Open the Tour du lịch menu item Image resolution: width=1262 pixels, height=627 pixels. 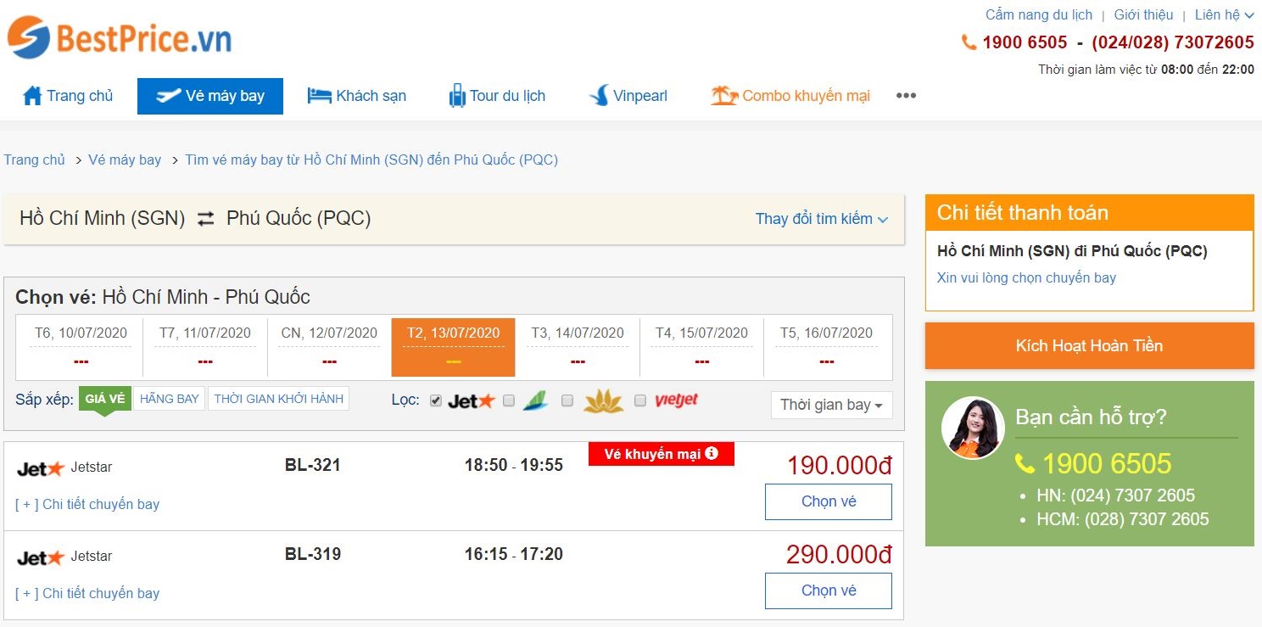(x=497, y=96)
